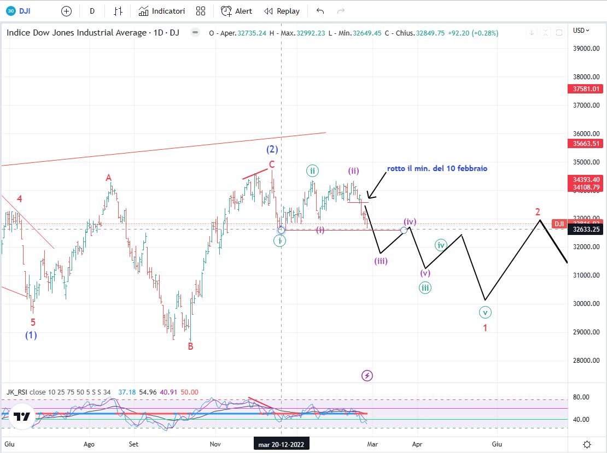607x453 pixels.
Task: Click the purple (i) wave label
Action: (x=320, y=230)
